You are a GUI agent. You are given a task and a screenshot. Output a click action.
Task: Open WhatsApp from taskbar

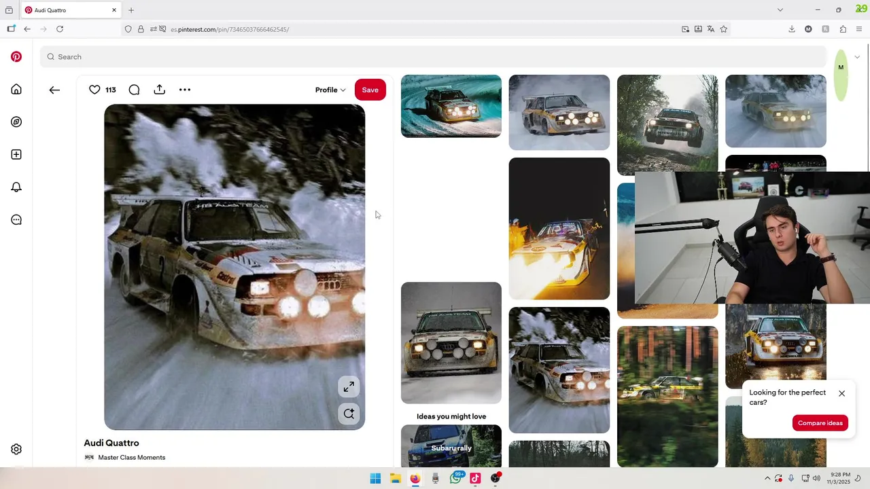455,478
